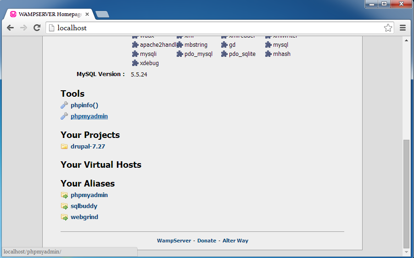Viewport: 414px width, 258px height.
Task: Open a new tab with the blank tab button
Action: click(102, 14)
